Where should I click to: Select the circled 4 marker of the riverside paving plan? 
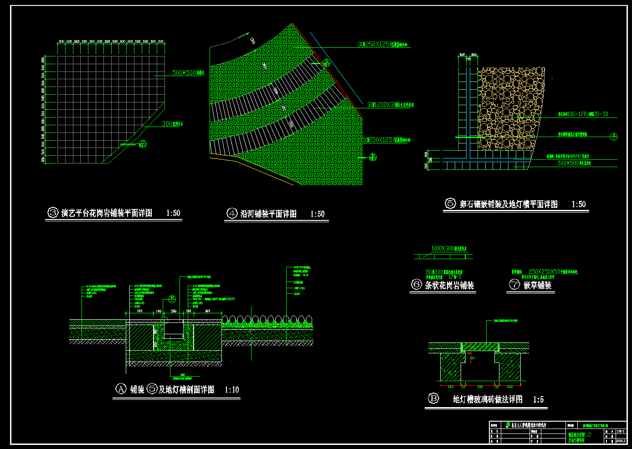pos(232,213)
